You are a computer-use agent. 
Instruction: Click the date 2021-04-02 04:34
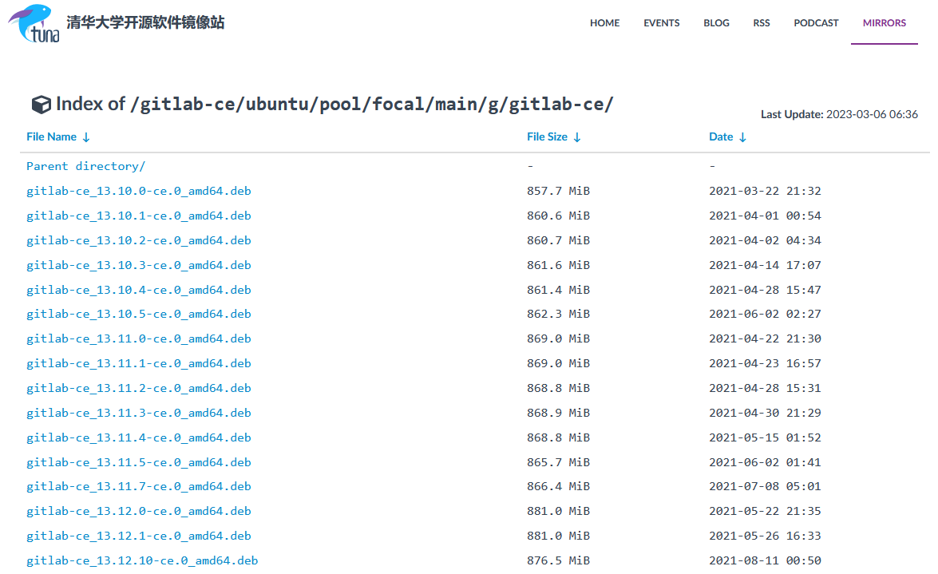(x=765, y=240)
